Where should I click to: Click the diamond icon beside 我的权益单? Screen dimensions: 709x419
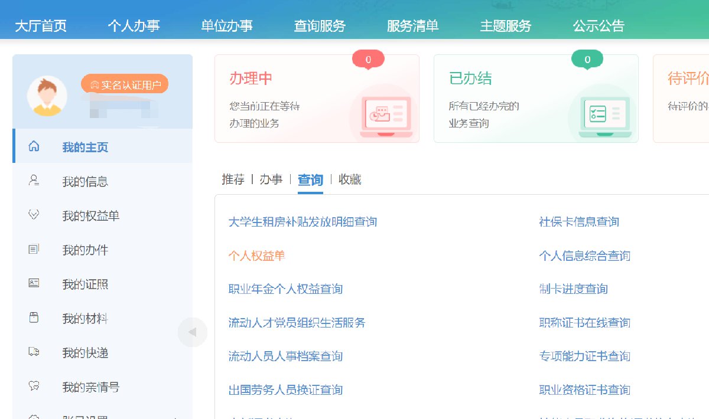tap(34, 215)
